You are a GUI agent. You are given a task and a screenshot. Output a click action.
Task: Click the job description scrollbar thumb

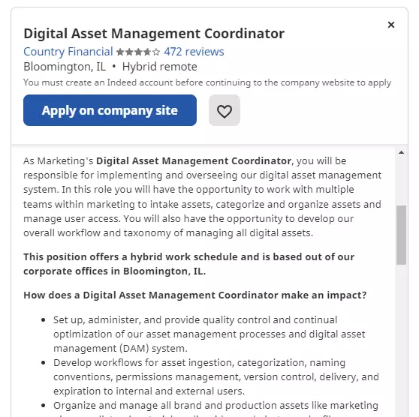pyautogui.click(x=401, y=235)
